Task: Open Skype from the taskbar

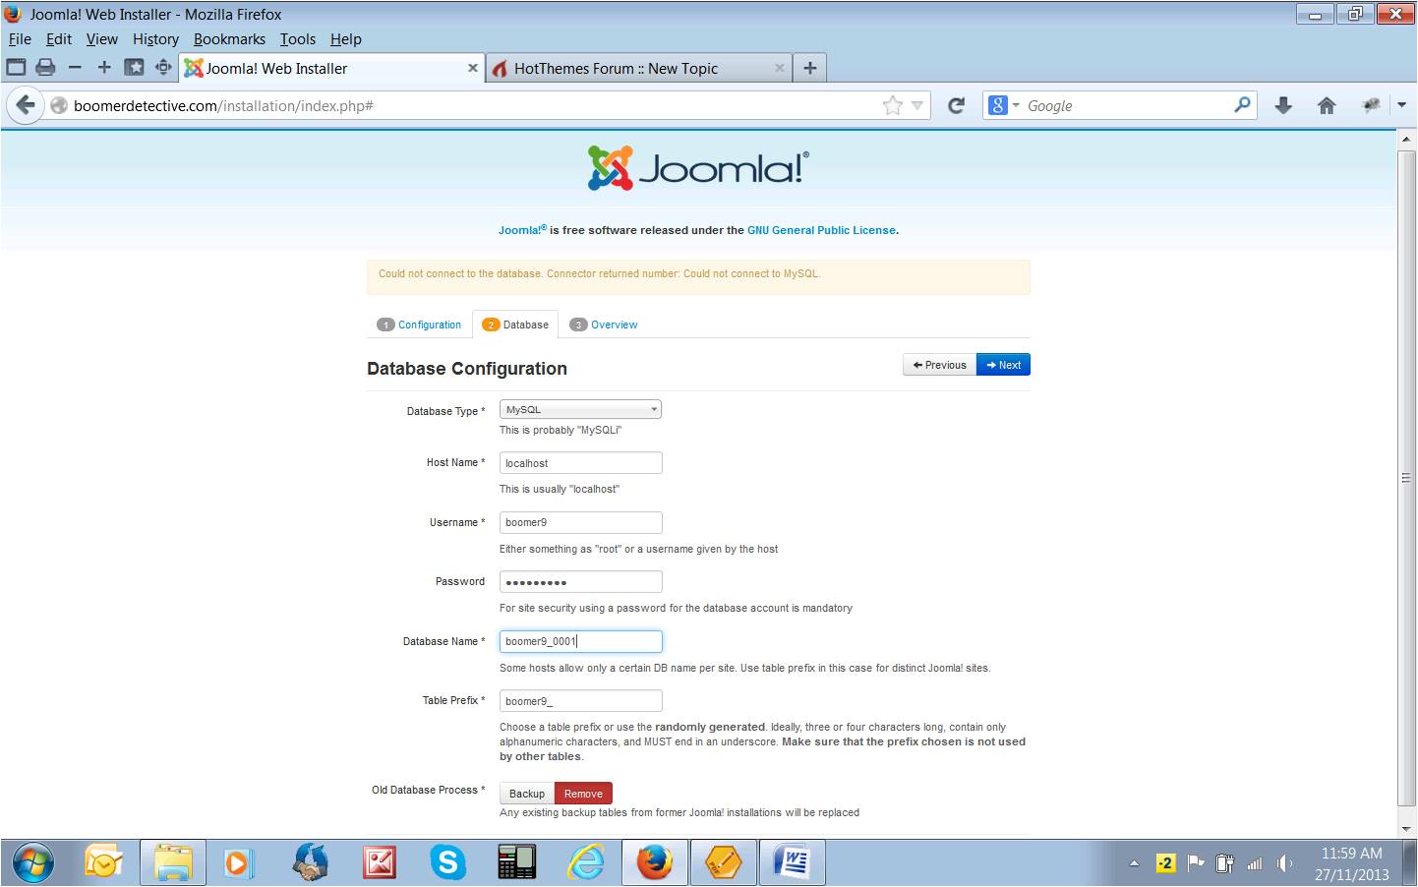Action: click(x=448, y=863)
